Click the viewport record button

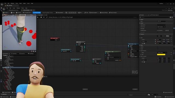[32, 51]
